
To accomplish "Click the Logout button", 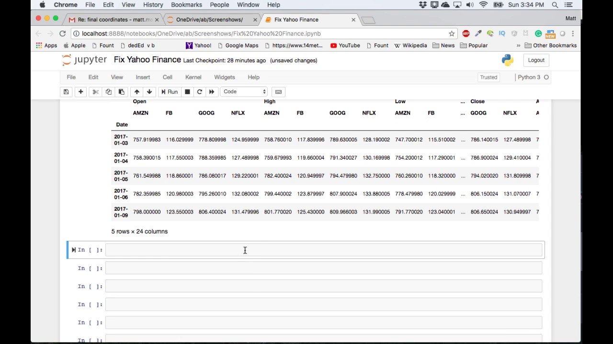I will click(x=536, y=60).
